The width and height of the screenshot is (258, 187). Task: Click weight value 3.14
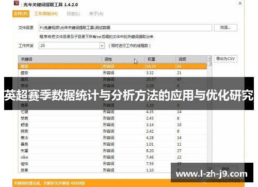[x=150, y=124]
